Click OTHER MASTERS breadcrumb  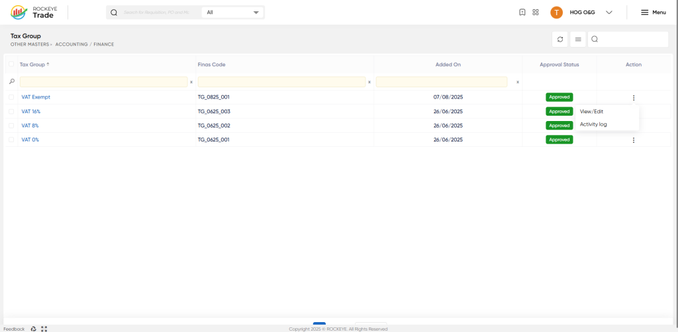(x=30, y=44)
